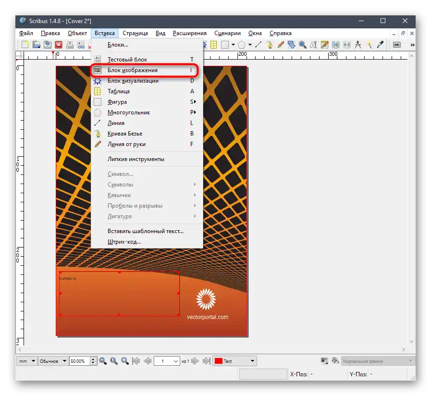This screenshot has width=431, height=396.
Task: Click the zoom percentage stepper arrows
Action: point(93,361)
